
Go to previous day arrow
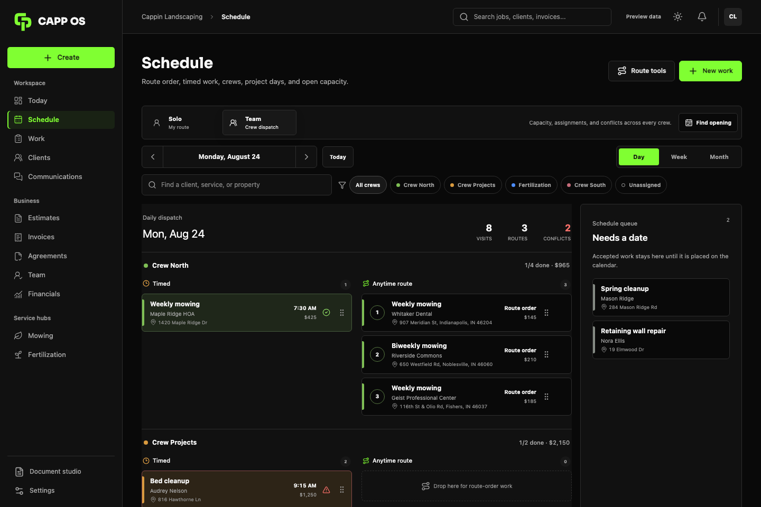[x=153, y=157]
